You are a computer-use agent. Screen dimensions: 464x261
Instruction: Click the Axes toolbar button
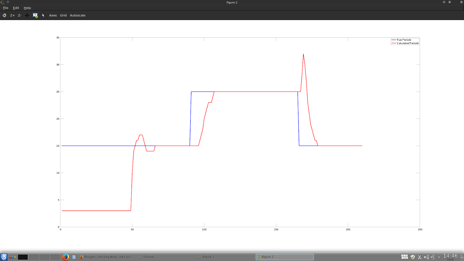53,15
